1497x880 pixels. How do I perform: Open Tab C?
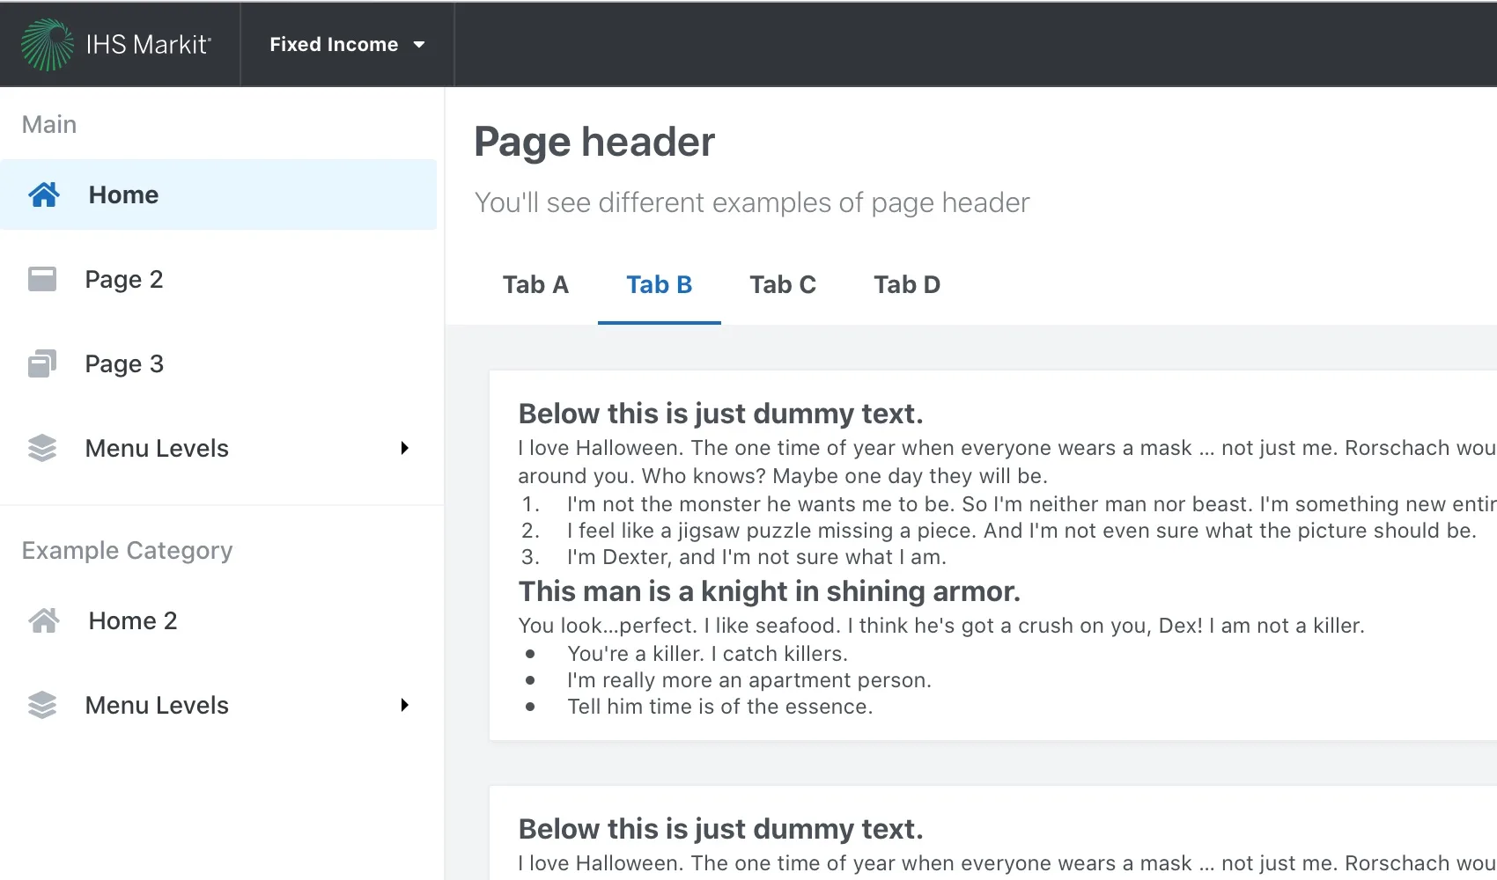[x=783, y=285]
